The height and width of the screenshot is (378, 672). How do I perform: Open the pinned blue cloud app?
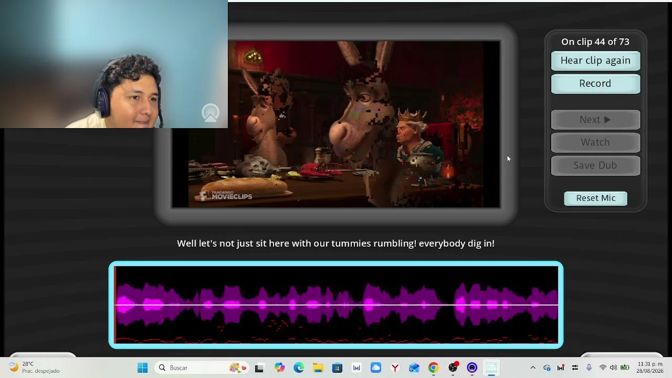coord(376,368)
